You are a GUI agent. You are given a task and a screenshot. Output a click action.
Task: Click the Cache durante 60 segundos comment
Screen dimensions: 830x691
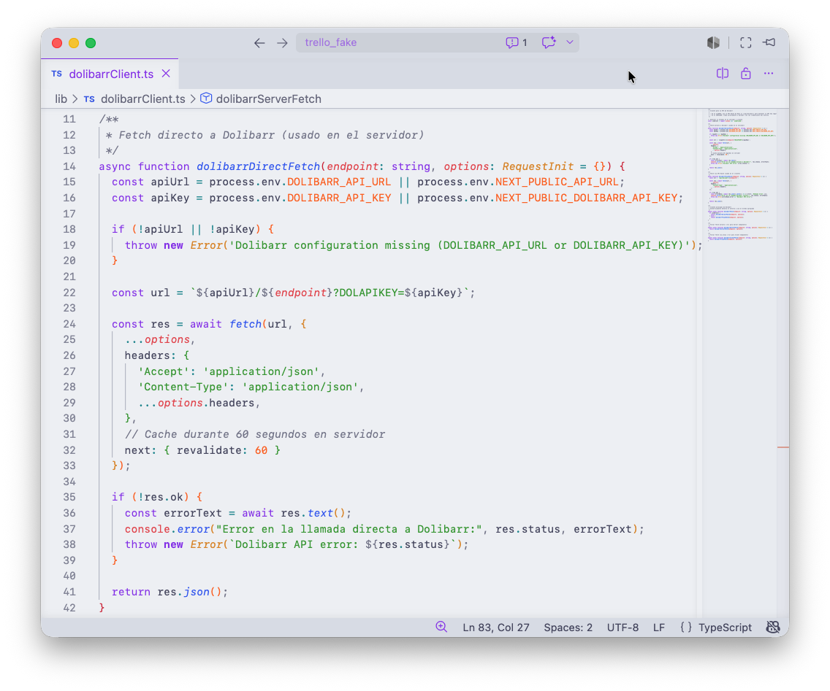point(254,434)
